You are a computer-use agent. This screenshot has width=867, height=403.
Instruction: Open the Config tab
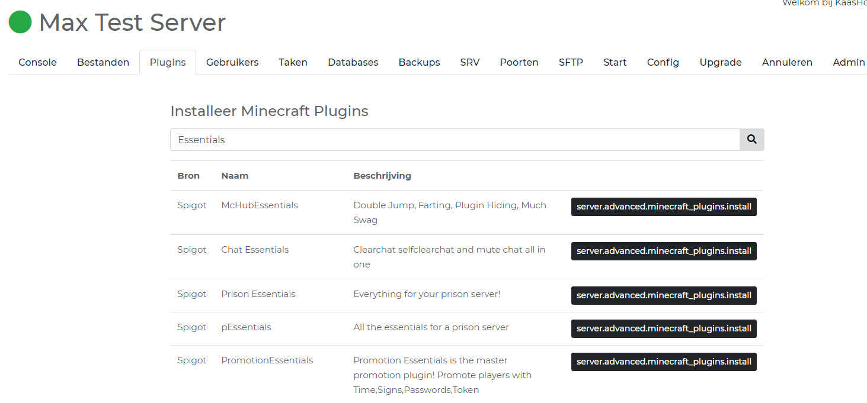click(x=663, y=62)
